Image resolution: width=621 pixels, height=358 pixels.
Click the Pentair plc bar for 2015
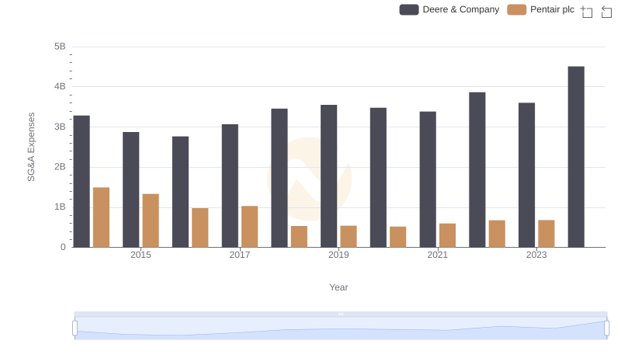point(151,221)
